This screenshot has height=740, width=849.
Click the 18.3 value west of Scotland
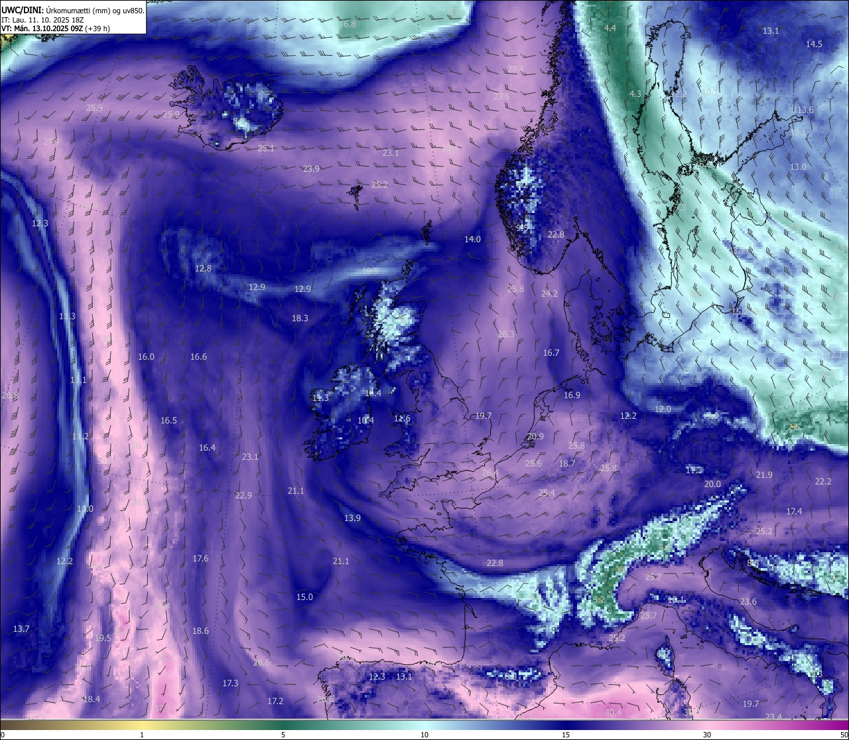coord(300,318)
